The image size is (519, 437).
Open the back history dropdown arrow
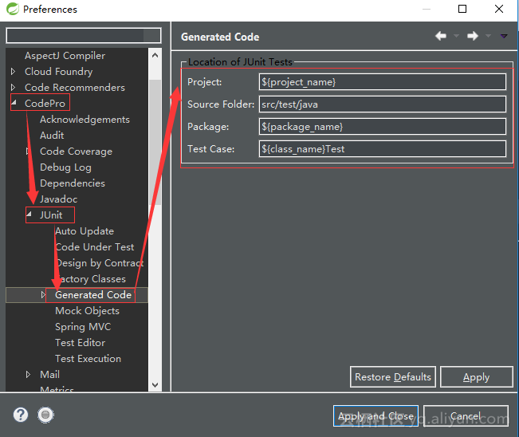[x=457, y=36]
